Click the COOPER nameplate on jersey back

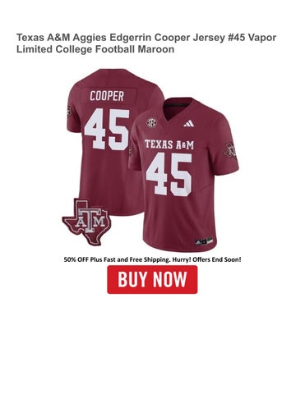click(x=107, y=96)
